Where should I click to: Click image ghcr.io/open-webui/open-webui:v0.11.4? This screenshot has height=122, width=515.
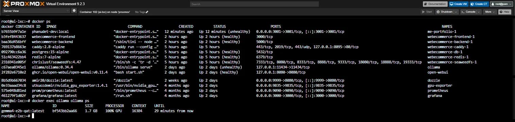[70, 72]
